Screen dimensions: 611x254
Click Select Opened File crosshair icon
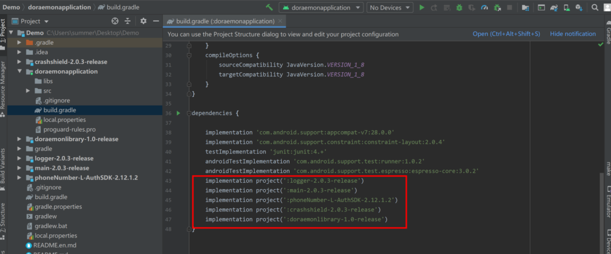(115, 21)
